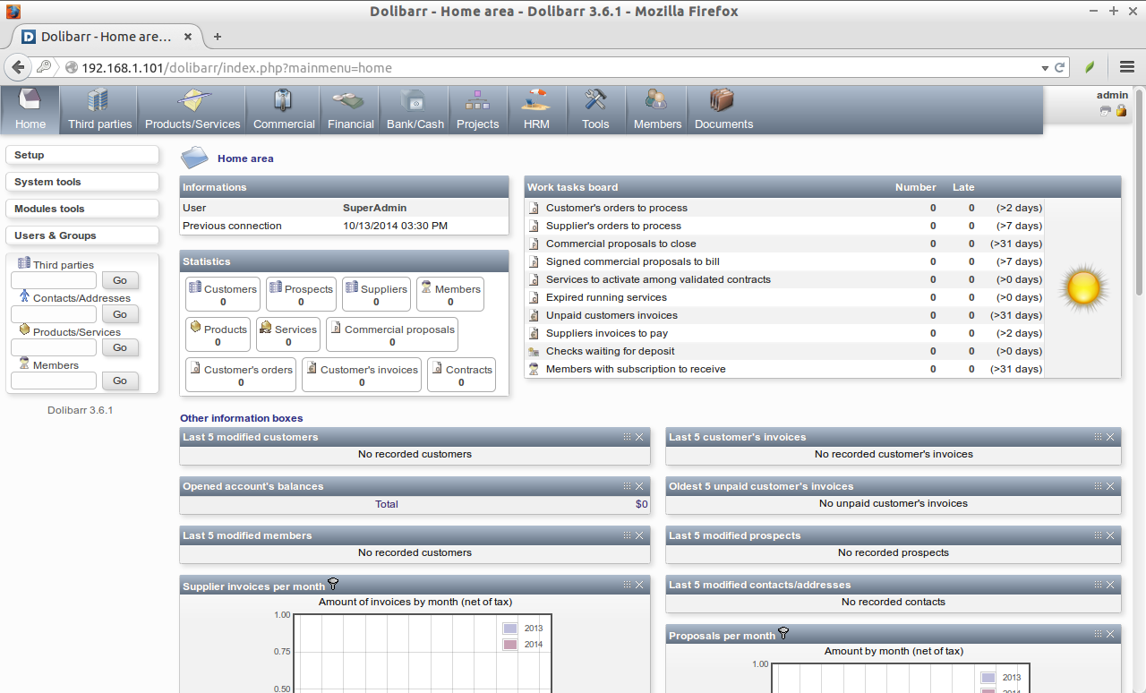Close the Dolibarr browser tab
The image size is (1146, 693).
[x=188, y=37]
